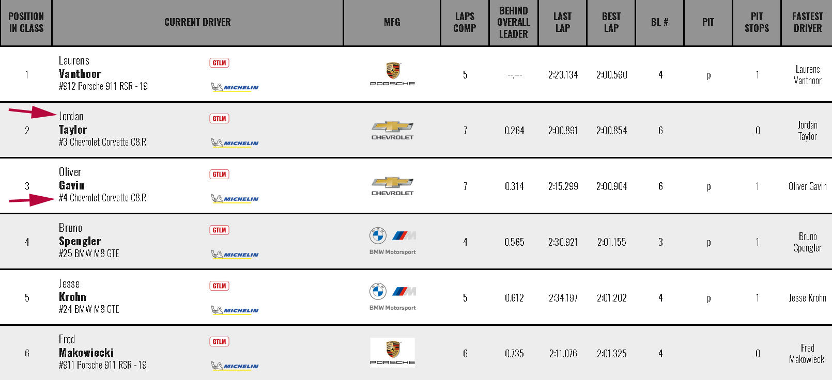
Task: Click the GTLM badge next to Laurens Vanthoor
Action: coord(220,63)
